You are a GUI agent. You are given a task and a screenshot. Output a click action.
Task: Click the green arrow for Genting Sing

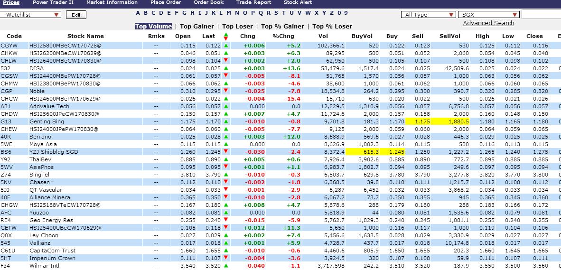tap(226, 121)
